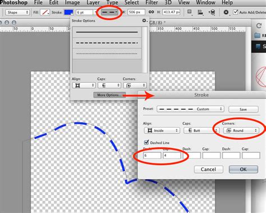
Task: Open the Help menu
Action: pos(227,3)
